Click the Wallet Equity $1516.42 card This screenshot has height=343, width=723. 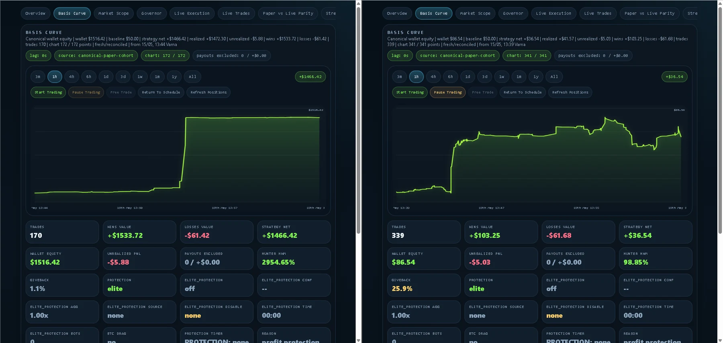coord(62,258)
